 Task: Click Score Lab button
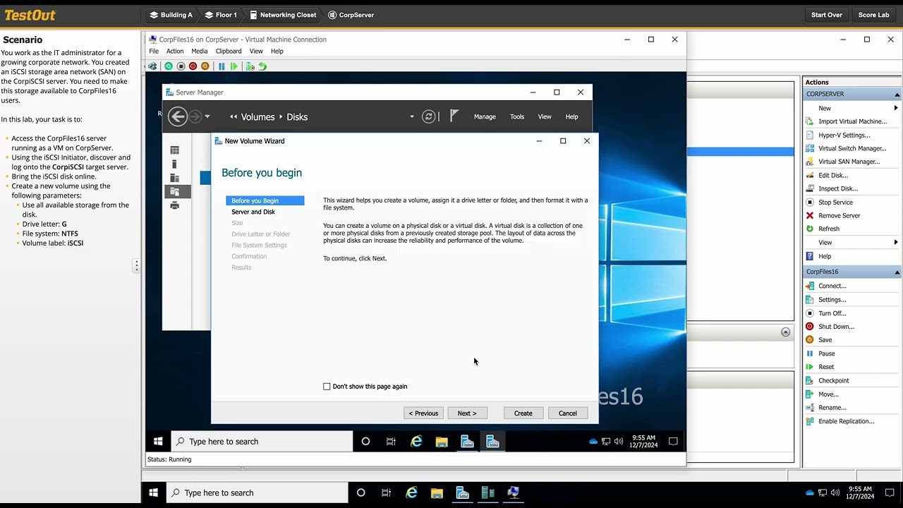873,15
